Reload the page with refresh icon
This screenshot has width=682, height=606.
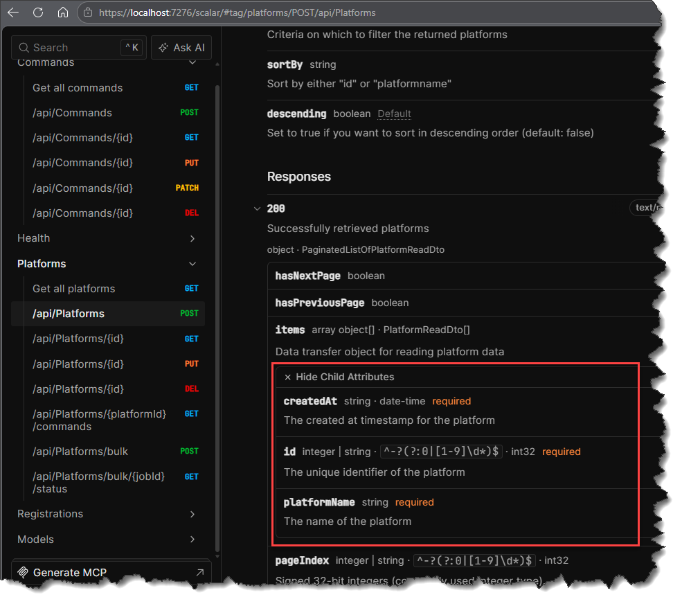pos(38,12)
